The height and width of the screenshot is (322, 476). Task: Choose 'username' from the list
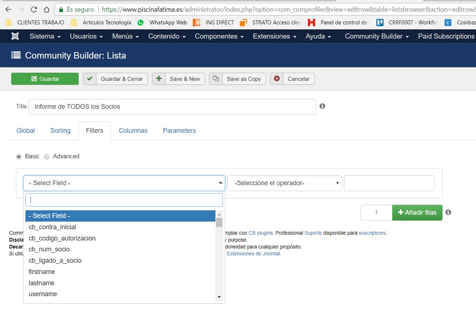120,294
